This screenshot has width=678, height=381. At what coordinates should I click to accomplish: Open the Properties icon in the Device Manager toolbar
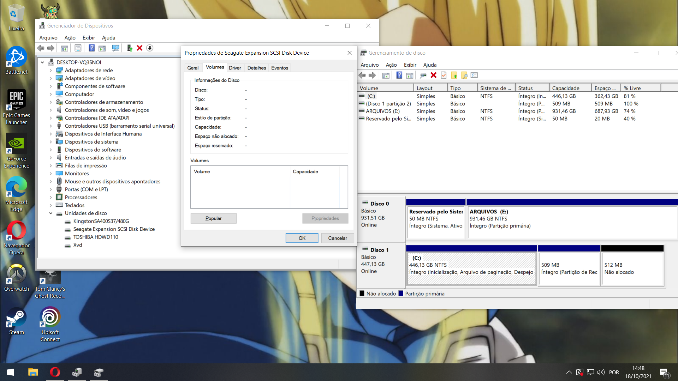click(78, 48)
